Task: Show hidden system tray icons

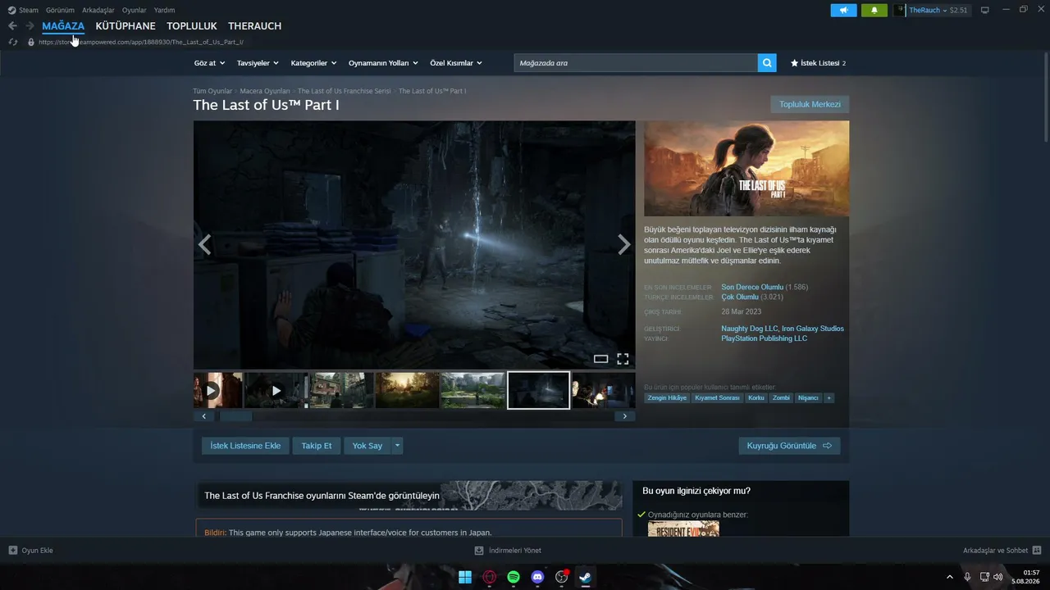Action: 950,577
